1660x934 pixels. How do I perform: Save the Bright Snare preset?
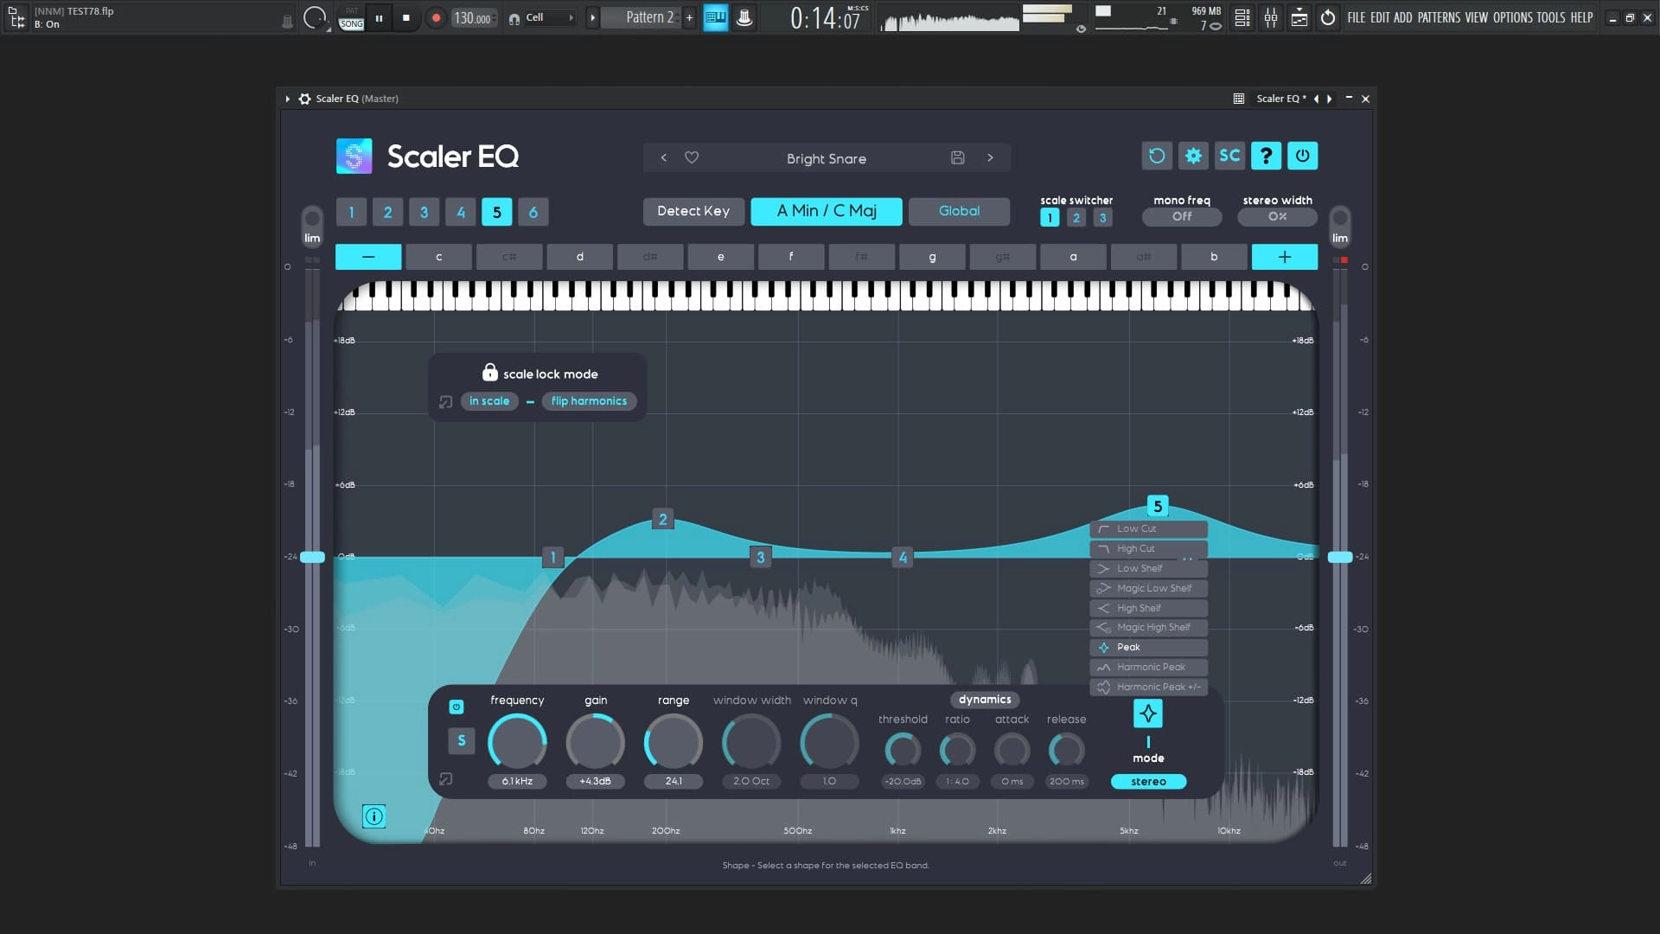[957, 157]
